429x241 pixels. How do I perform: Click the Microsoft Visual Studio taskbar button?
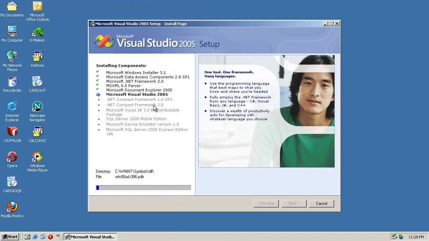90,237
